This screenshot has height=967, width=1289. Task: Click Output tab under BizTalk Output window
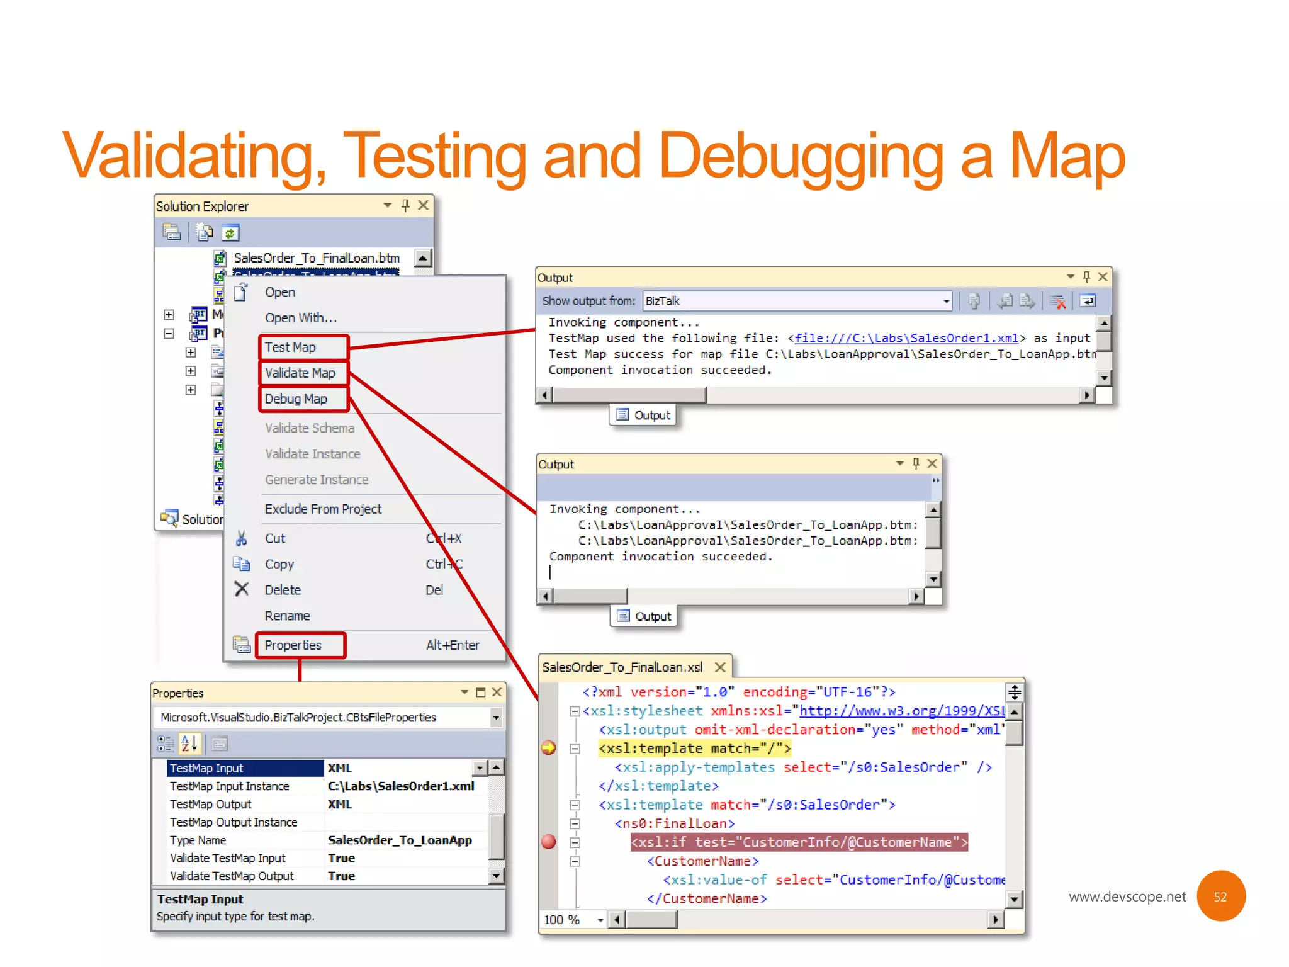(643, 415)
